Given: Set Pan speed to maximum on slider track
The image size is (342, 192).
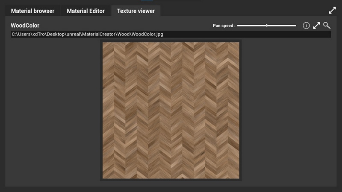Looking at the screenshot, I should [x=295, y=26].
